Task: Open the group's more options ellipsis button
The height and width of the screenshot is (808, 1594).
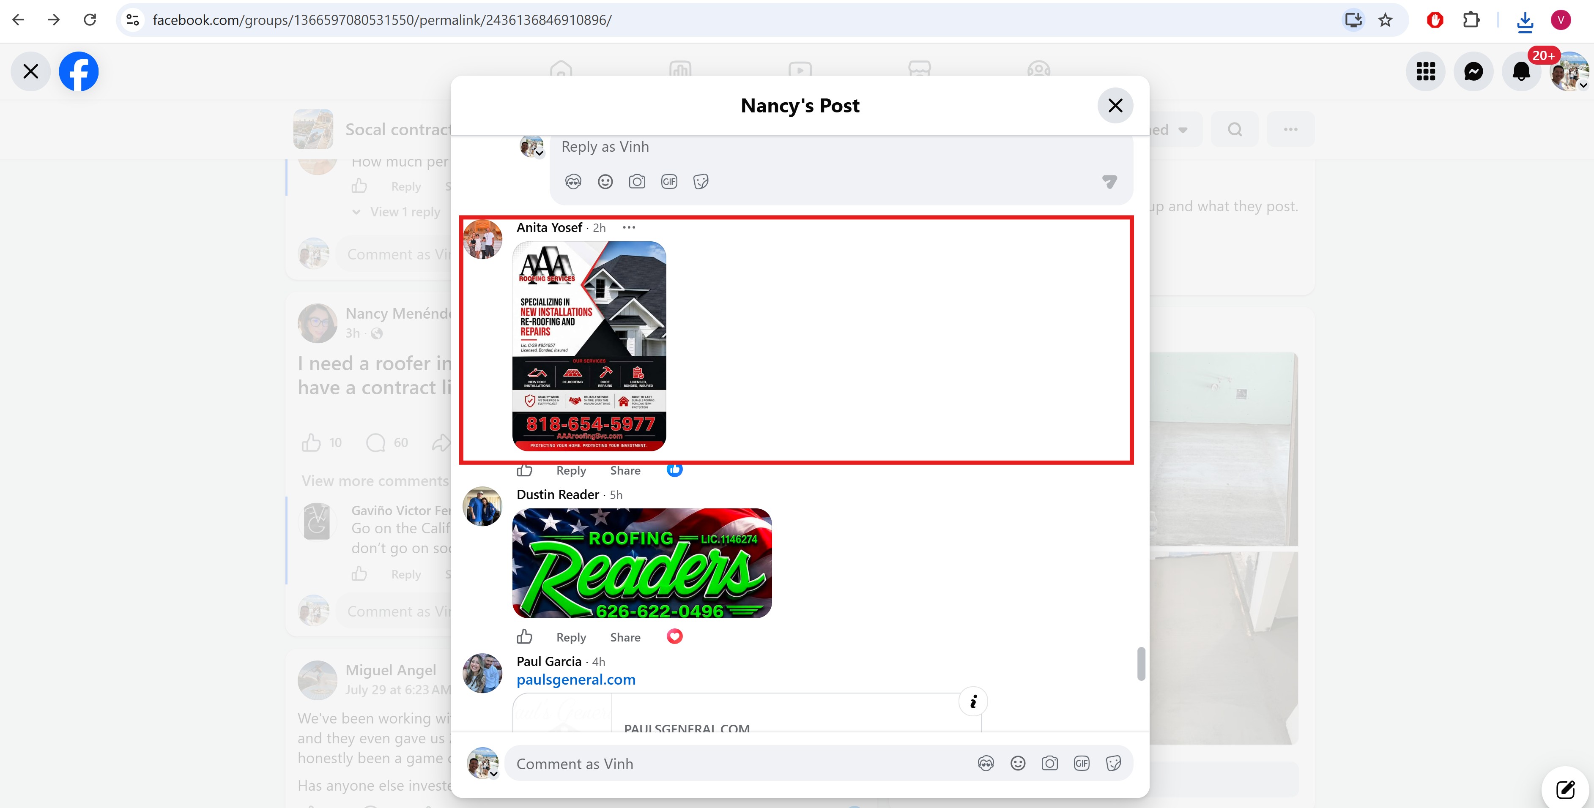Action: pyautogui.click(x=1290, y=129)
